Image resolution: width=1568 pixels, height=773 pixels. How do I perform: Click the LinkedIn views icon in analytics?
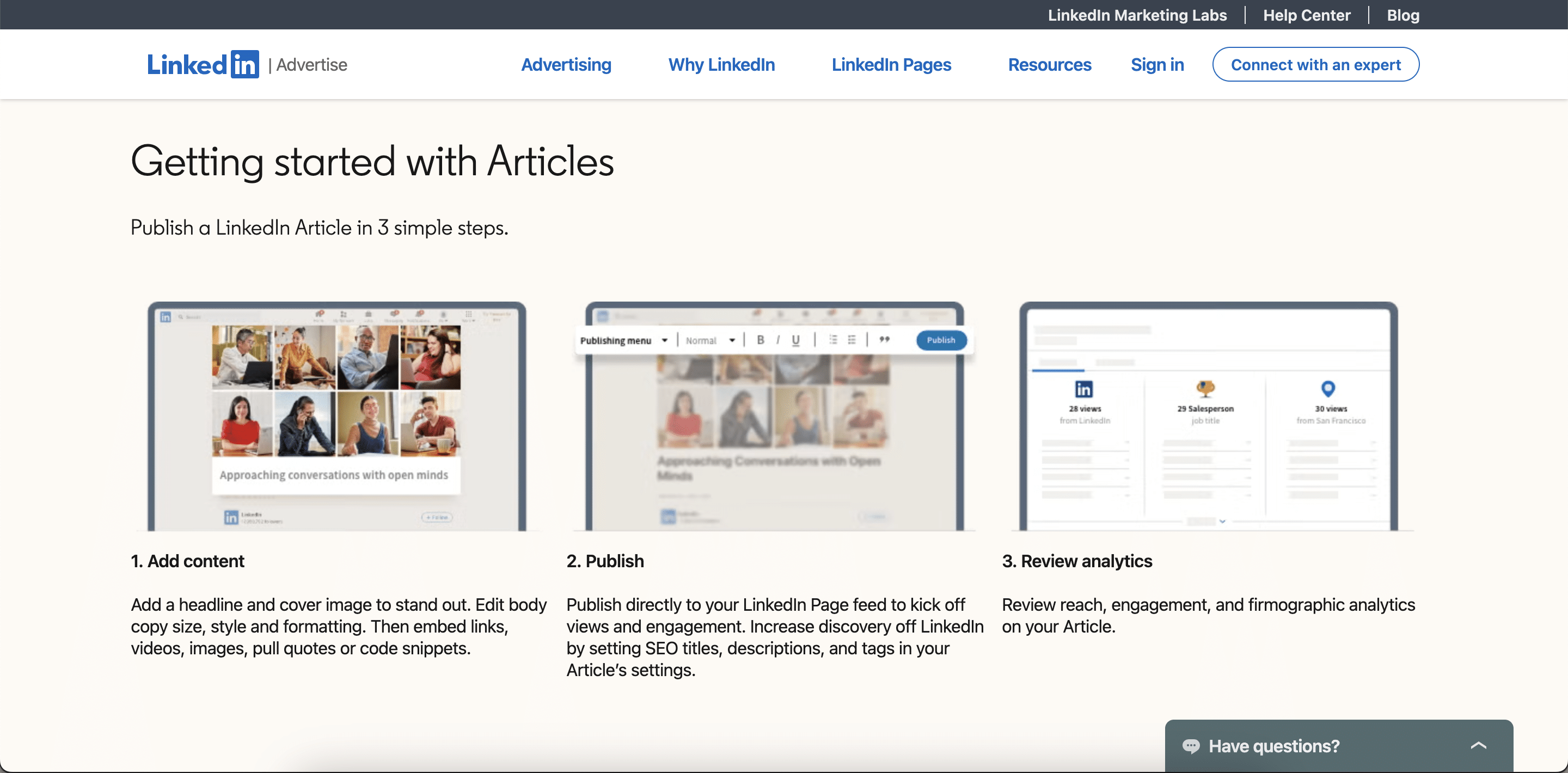[1084, 388]
